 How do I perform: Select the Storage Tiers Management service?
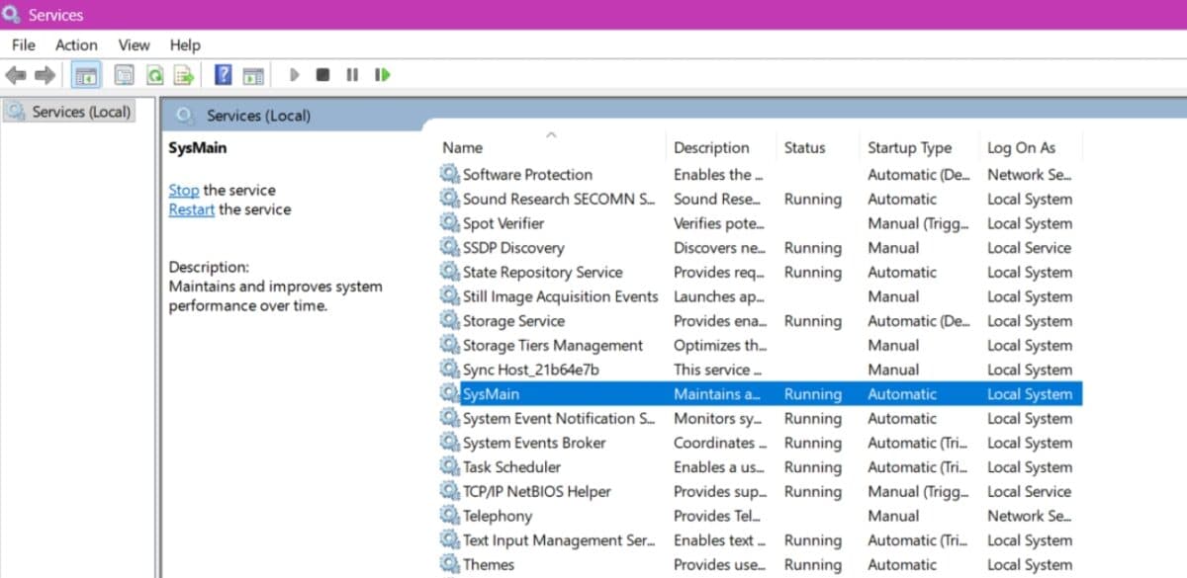[x=553, y=345]
